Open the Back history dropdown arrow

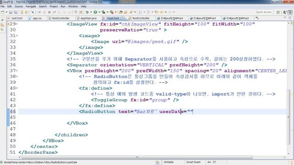[x=165, y=12]
